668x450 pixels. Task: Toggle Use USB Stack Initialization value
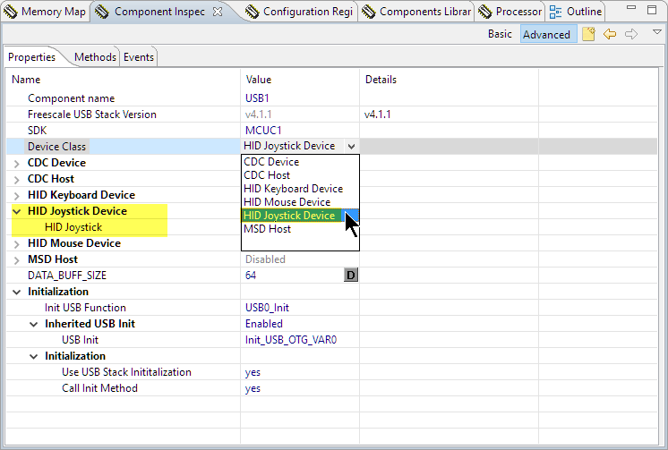click(x=253, y=372)
